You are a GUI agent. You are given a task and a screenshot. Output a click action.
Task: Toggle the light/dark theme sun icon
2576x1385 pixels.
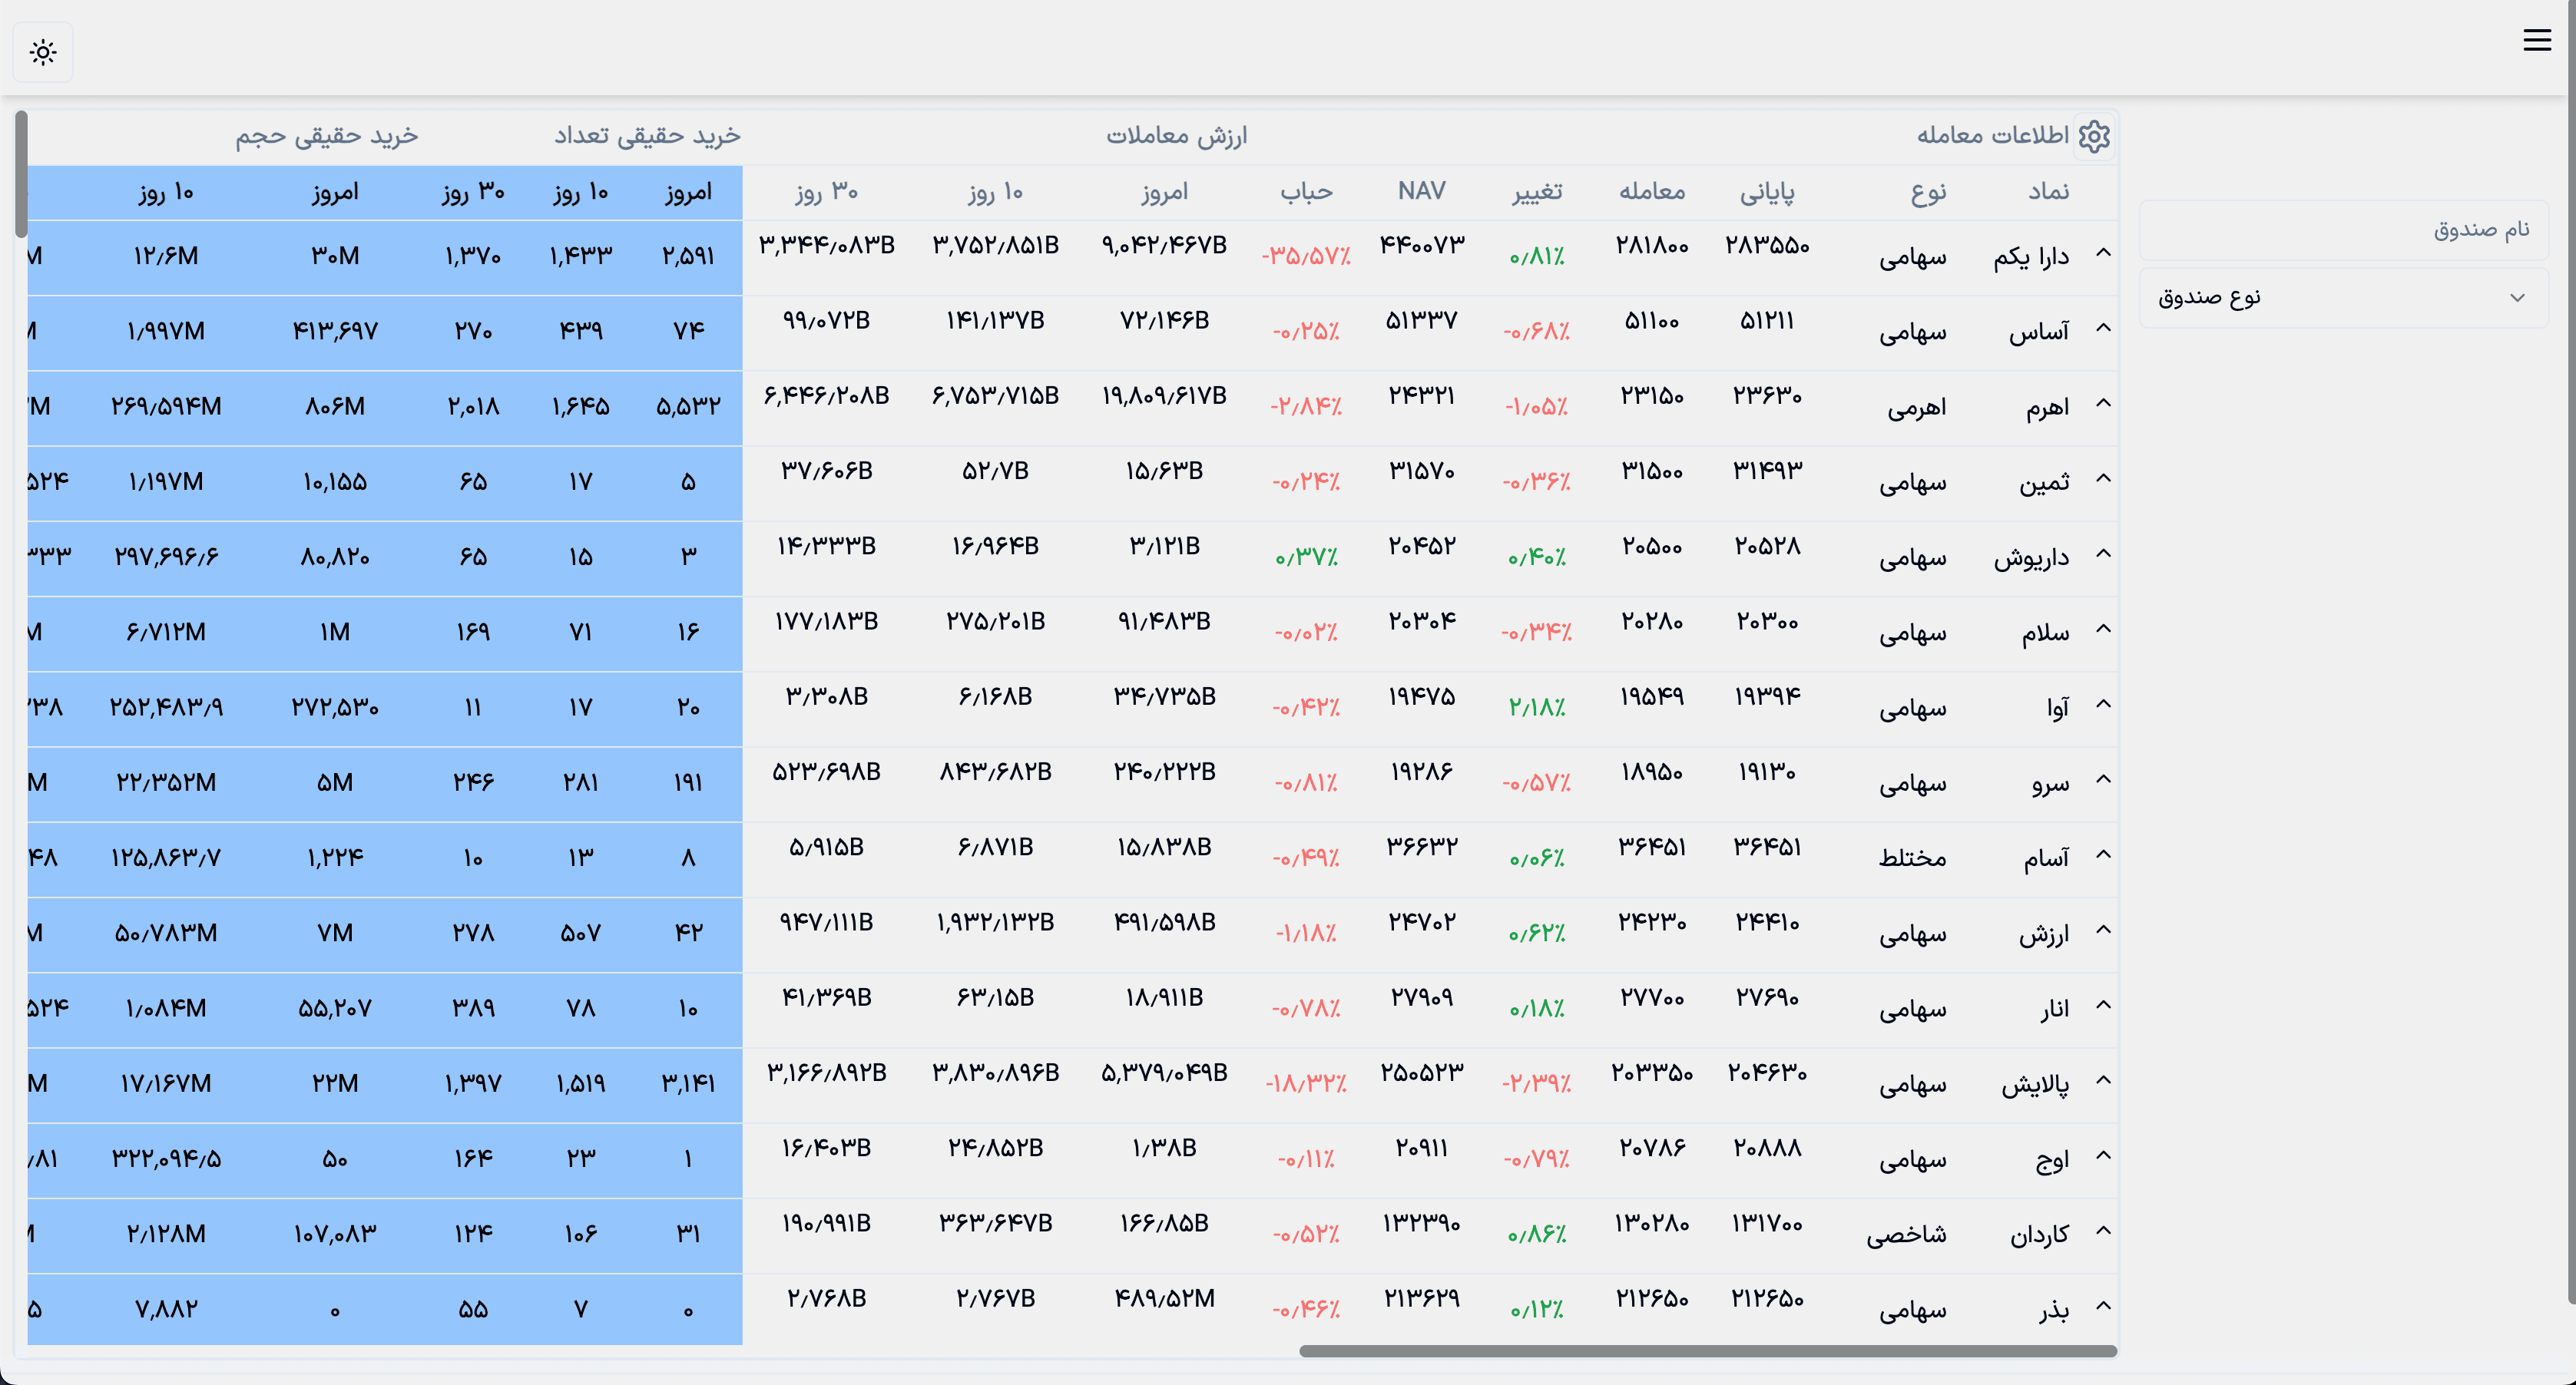point(43,52)
